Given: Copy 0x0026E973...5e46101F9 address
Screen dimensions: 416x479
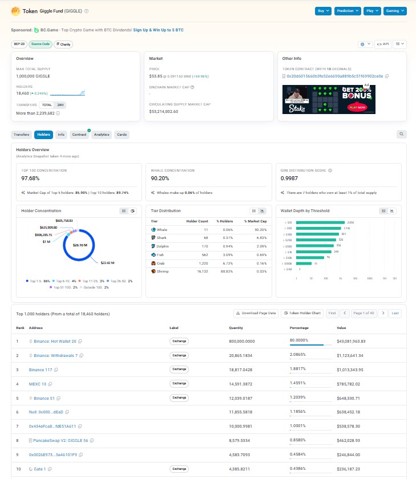Looking at the screenshot, I should pyautogui.click(x=80, y=455).
